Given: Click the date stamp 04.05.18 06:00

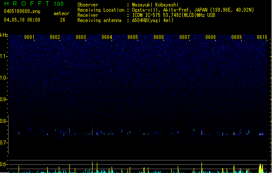Looking at the screenshot, I should pyautogui.click(x=22, y=20).
